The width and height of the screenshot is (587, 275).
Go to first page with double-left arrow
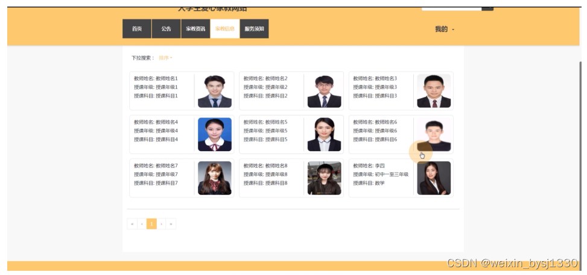tap(132, 224)
